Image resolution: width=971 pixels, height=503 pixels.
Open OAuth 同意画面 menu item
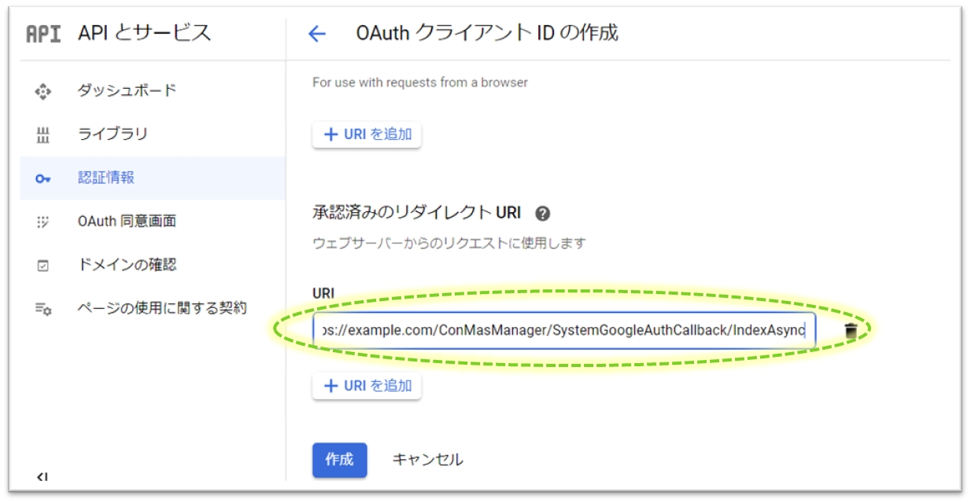(127, 222)
